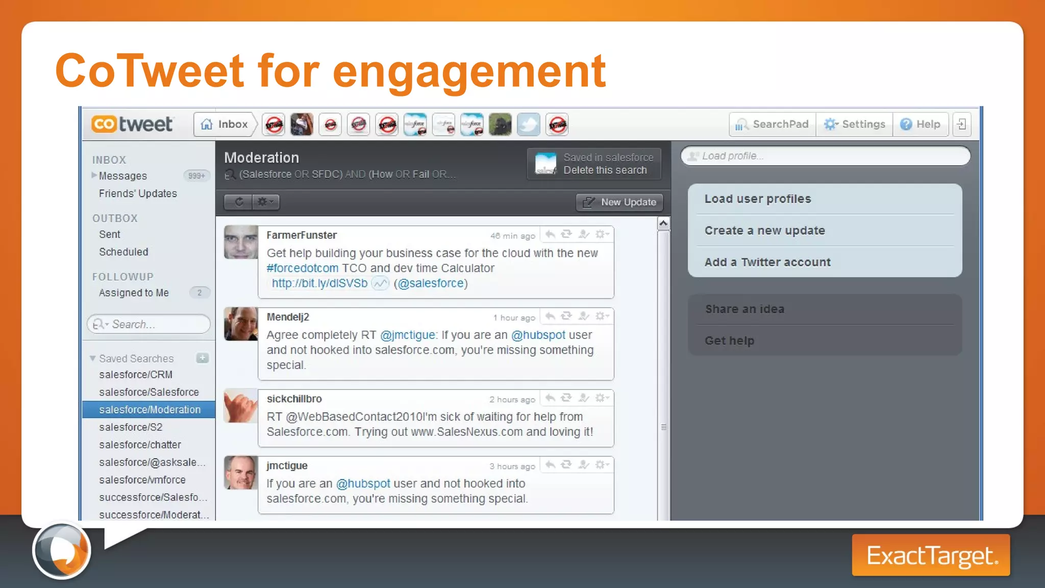1045x588 pixels.
Task: Assign FarmerFunster's tweet
Action: click(584, 234)
